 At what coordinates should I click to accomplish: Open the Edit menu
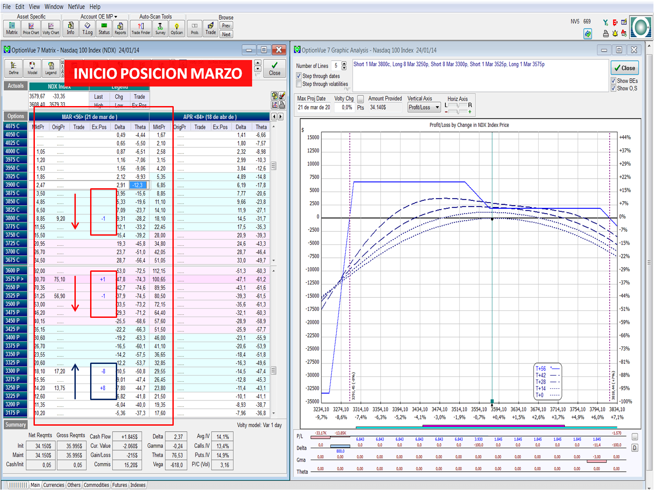[20, 7]
